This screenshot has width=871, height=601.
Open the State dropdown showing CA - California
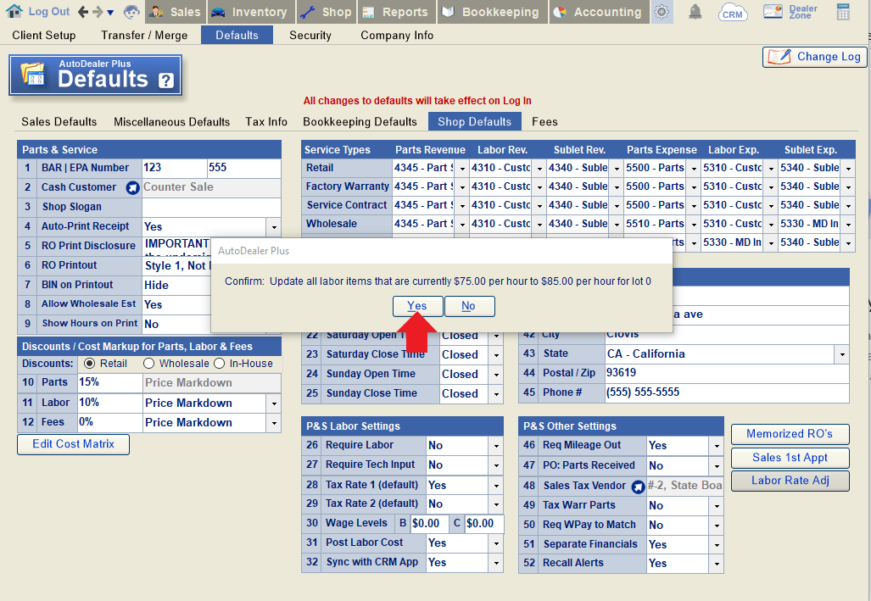click(842, 354)
